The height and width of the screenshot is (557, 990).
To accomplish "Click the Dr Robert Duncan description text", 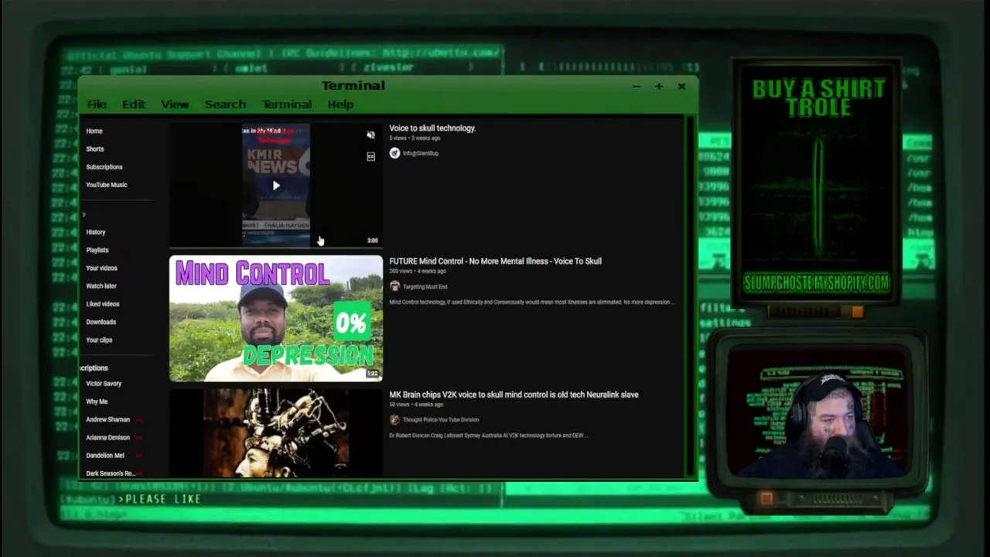I will [x=489, y=436].
